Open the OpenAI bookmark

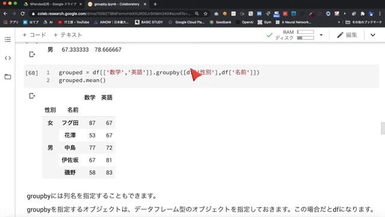(x=245, y=22)
